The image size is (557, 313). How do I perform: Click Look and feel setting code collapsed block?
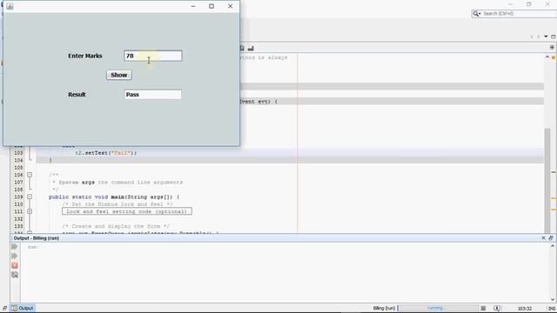click(x=127, y=211)
